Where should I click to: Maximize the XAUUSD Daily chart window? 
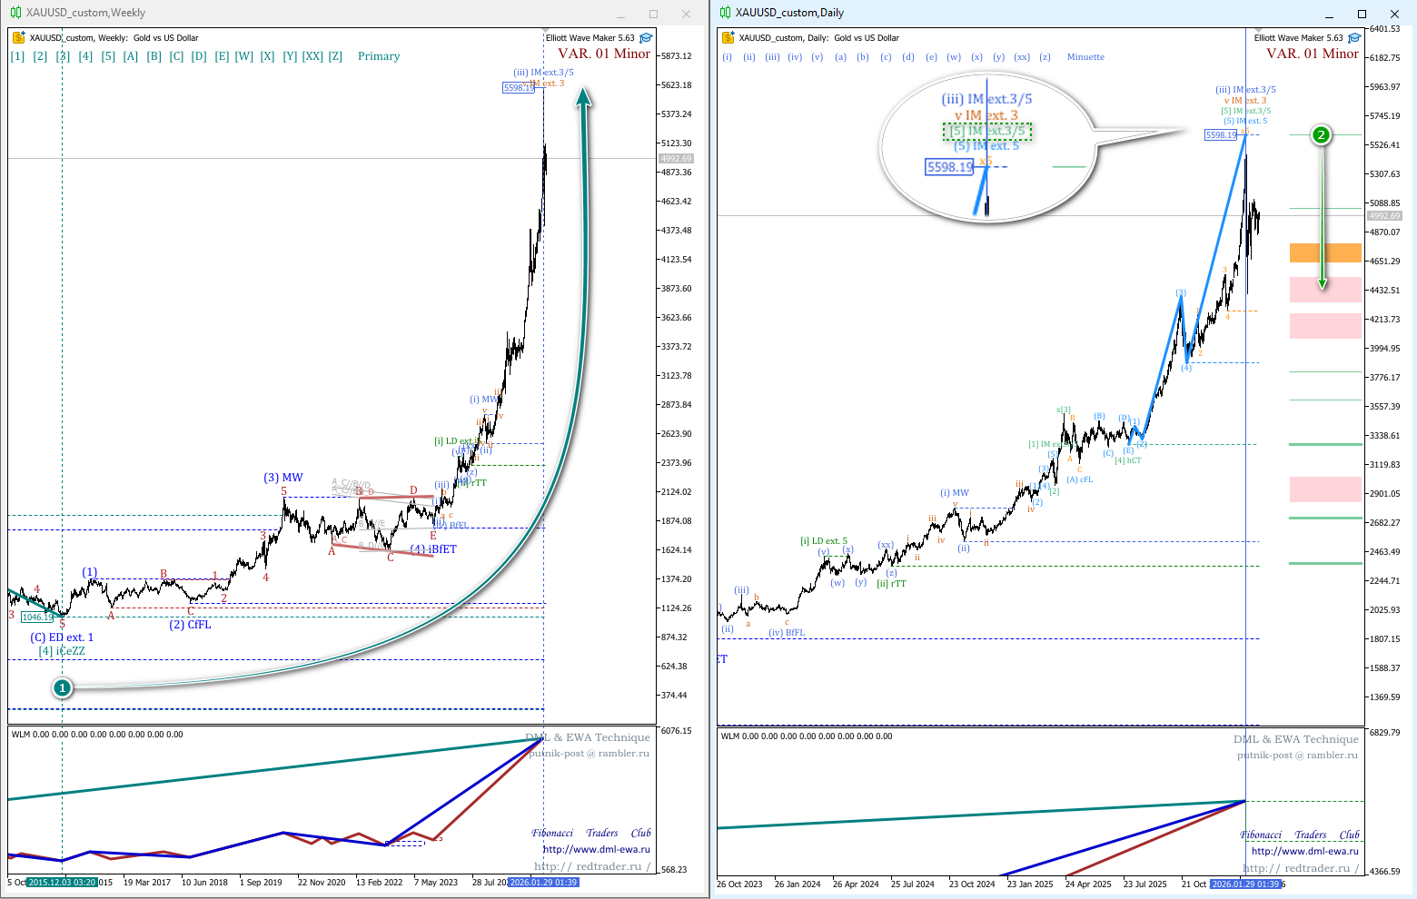pyautogui.click(x=1362, y=14)
